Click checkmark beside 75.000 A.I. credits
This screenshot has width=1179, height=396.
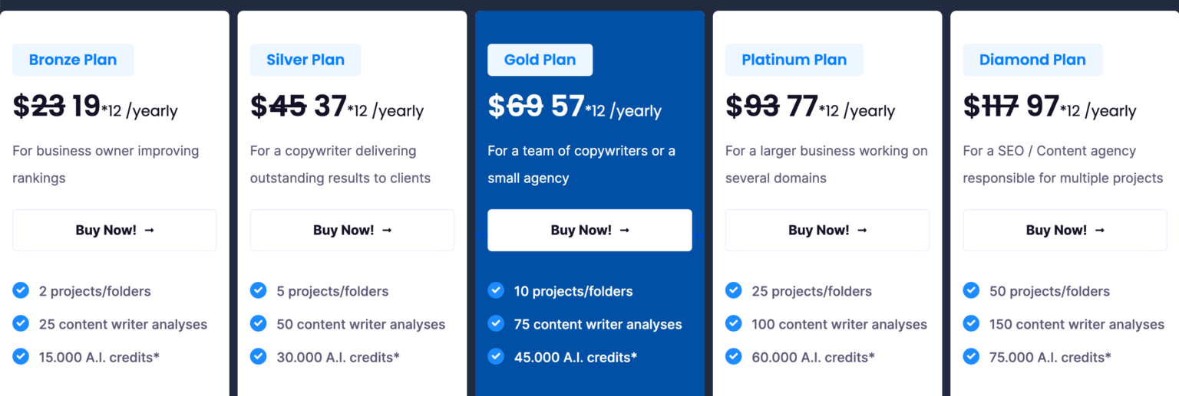tap(972, 356)
